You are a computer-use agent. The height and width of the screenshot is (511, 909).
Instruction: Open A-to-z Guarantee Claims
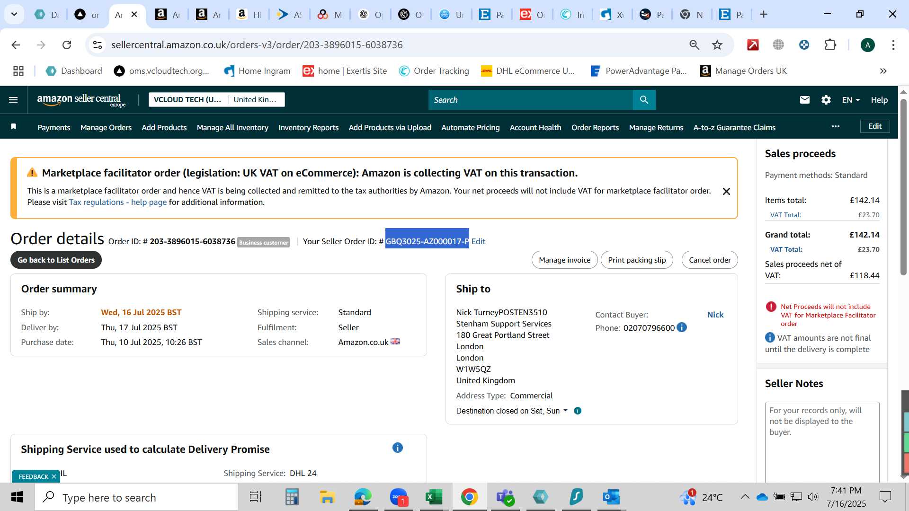coord(734,127)
